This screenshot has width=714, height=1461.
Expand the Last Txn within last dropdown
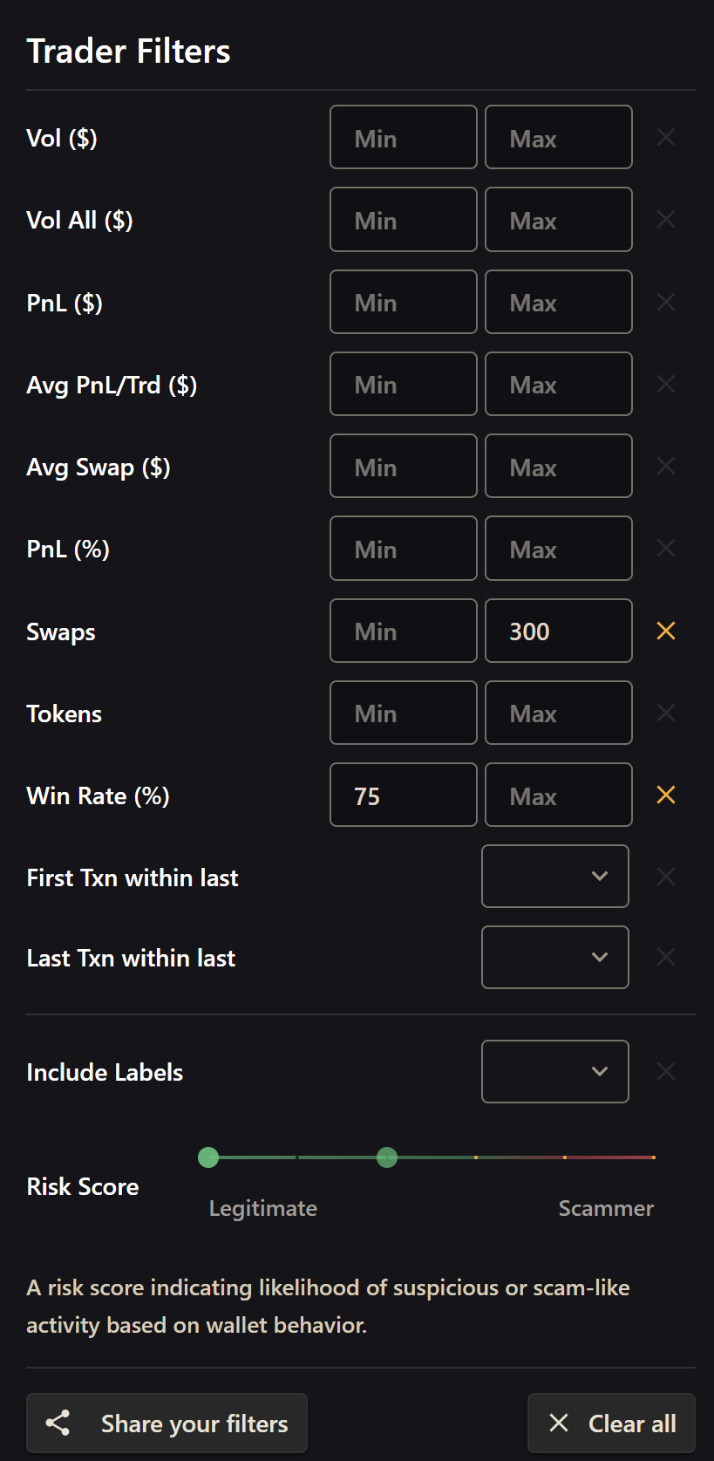point(555,957)
